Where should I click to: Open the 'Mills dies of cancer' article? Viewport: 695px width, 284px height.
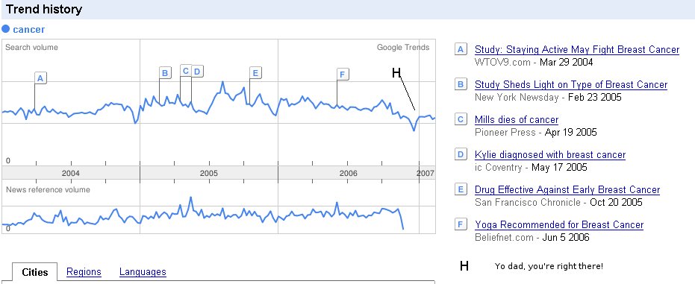click(517, 119)
